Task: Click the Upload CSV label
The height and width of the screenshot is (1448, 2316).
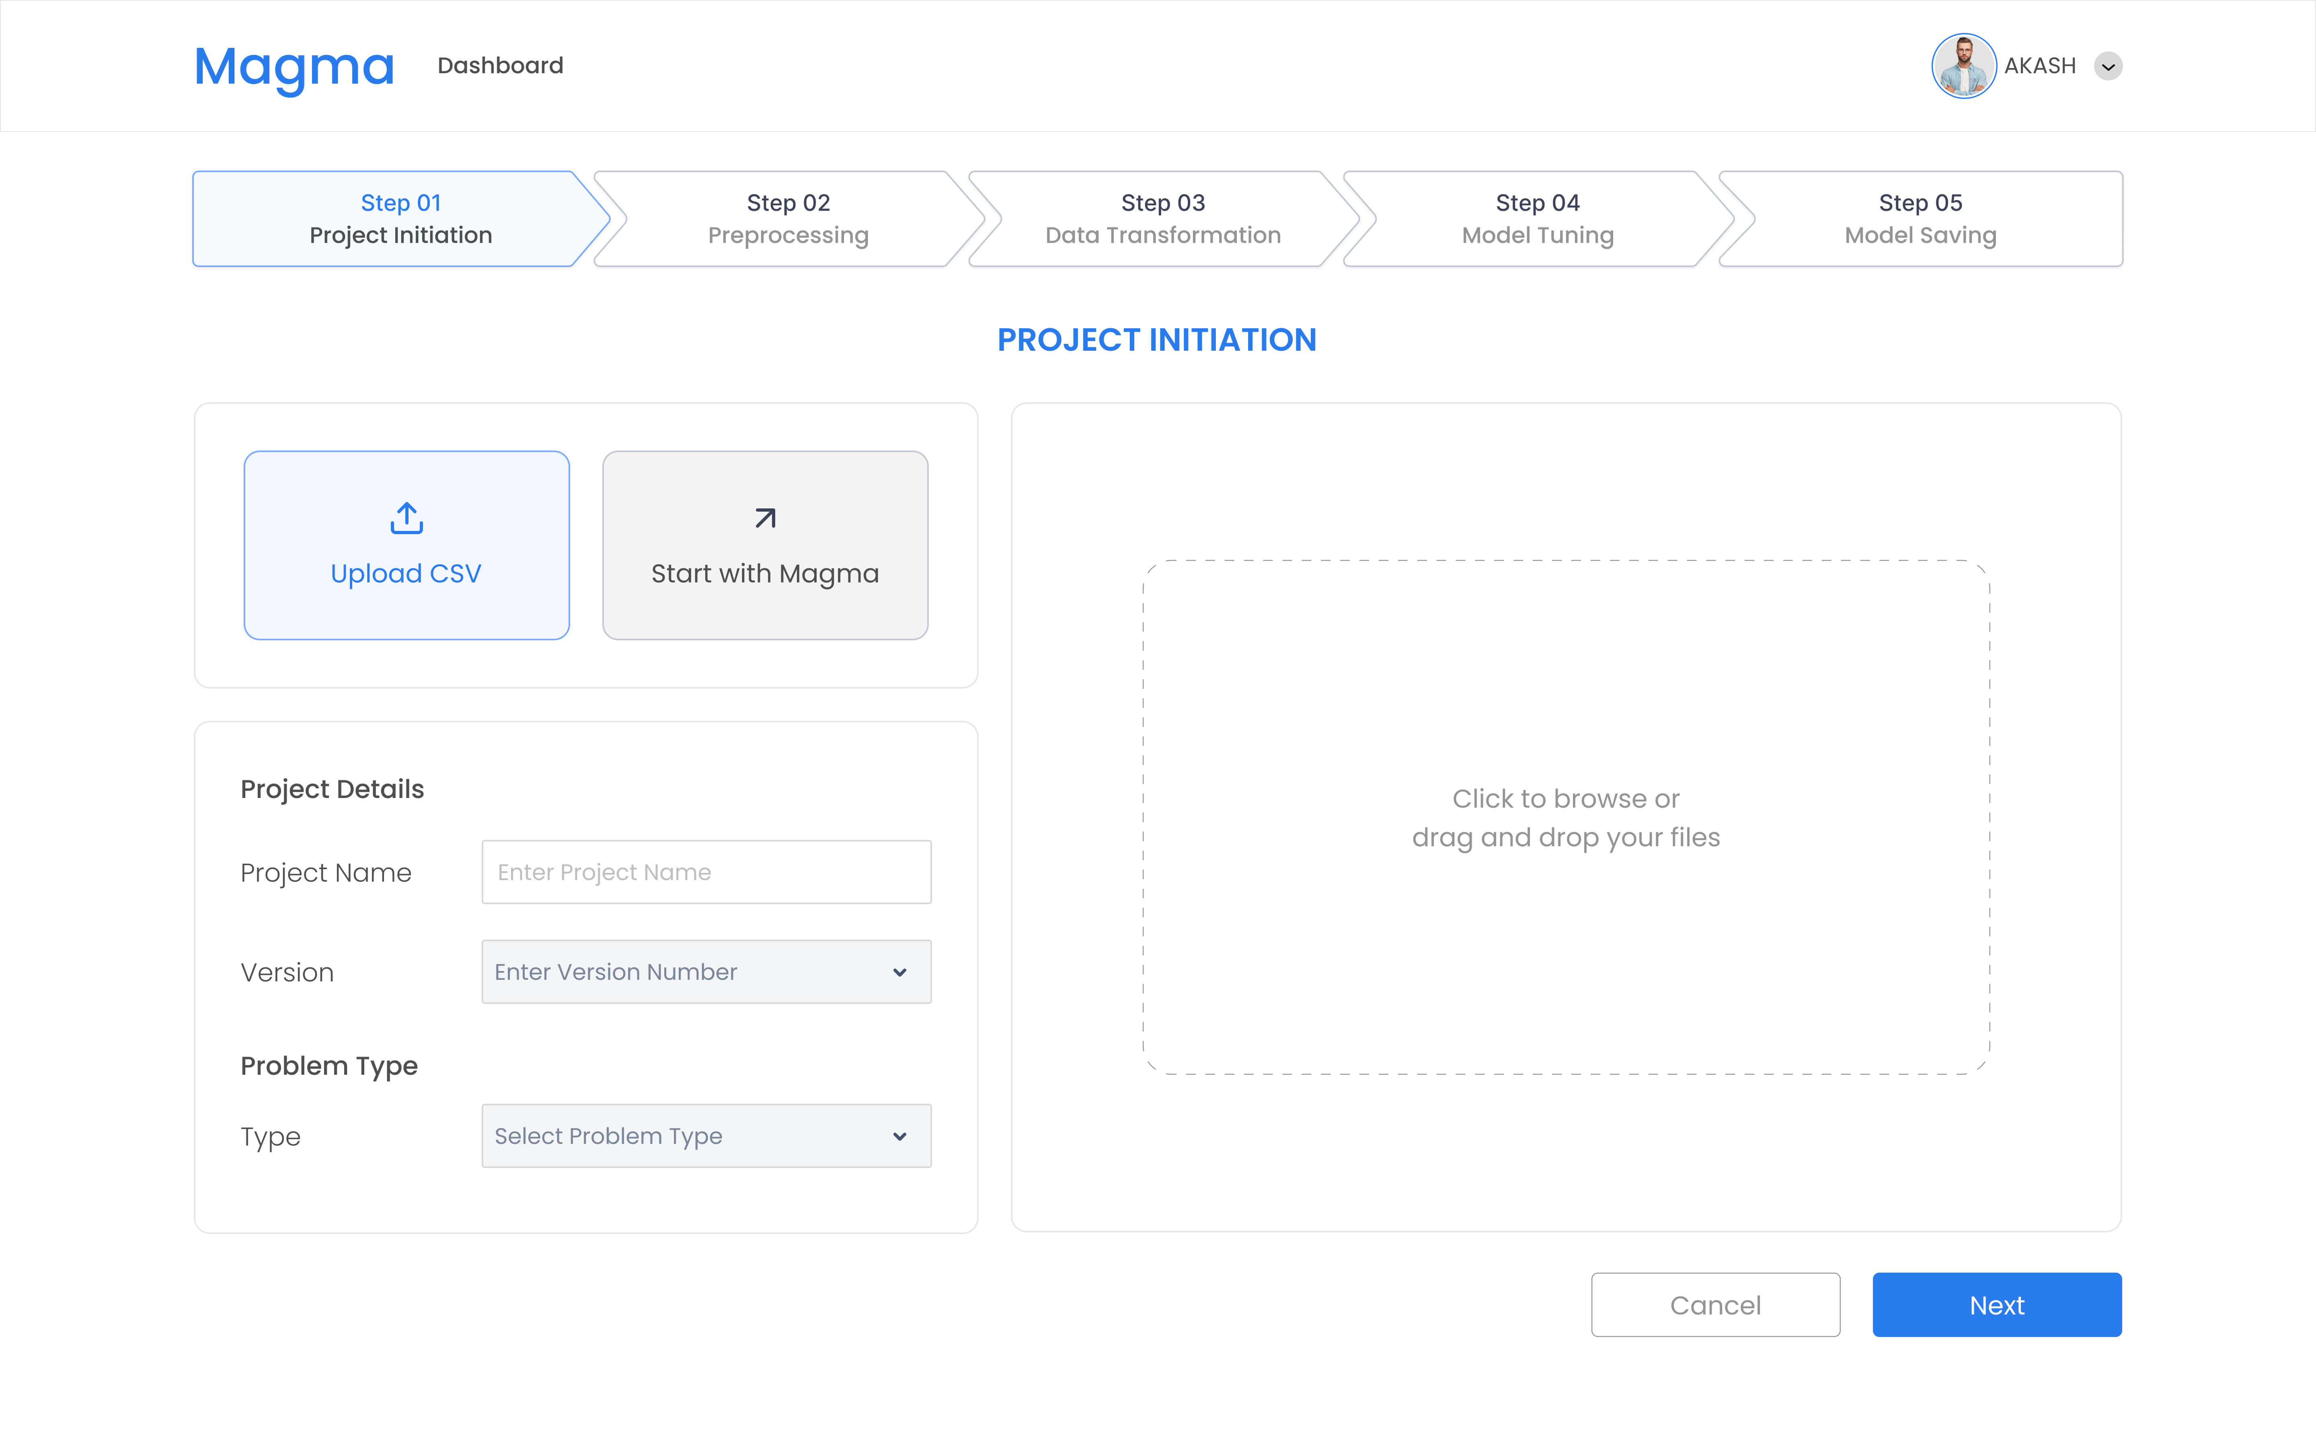Action: click(x=406, y=574)
